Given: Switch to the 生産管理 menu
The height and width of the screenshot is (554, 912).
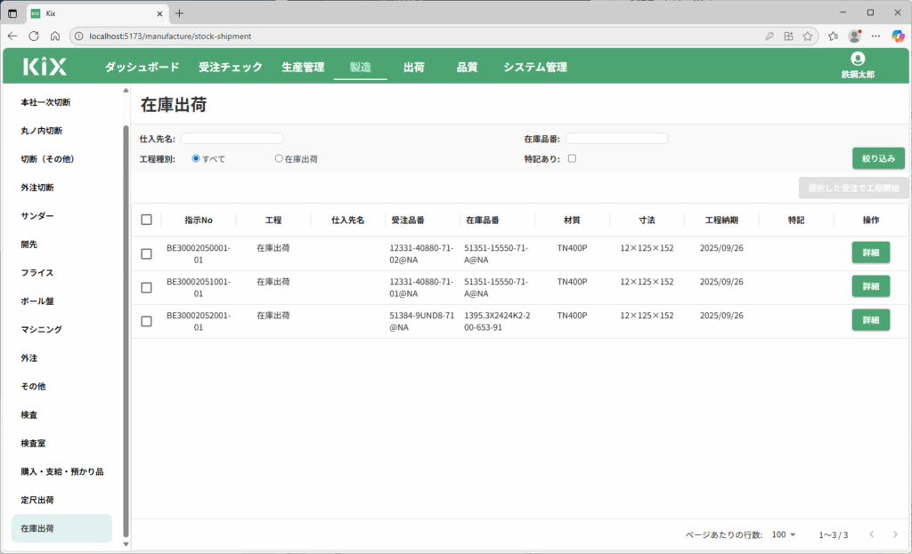Looking at the screenshot, I should 303,67.
